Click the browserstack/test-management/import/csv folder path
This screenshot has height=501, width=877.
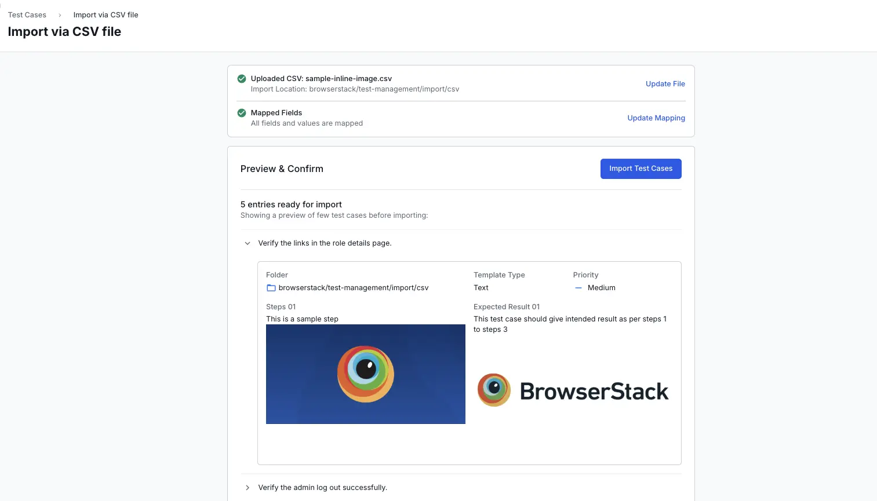click(x=353, y=288)
